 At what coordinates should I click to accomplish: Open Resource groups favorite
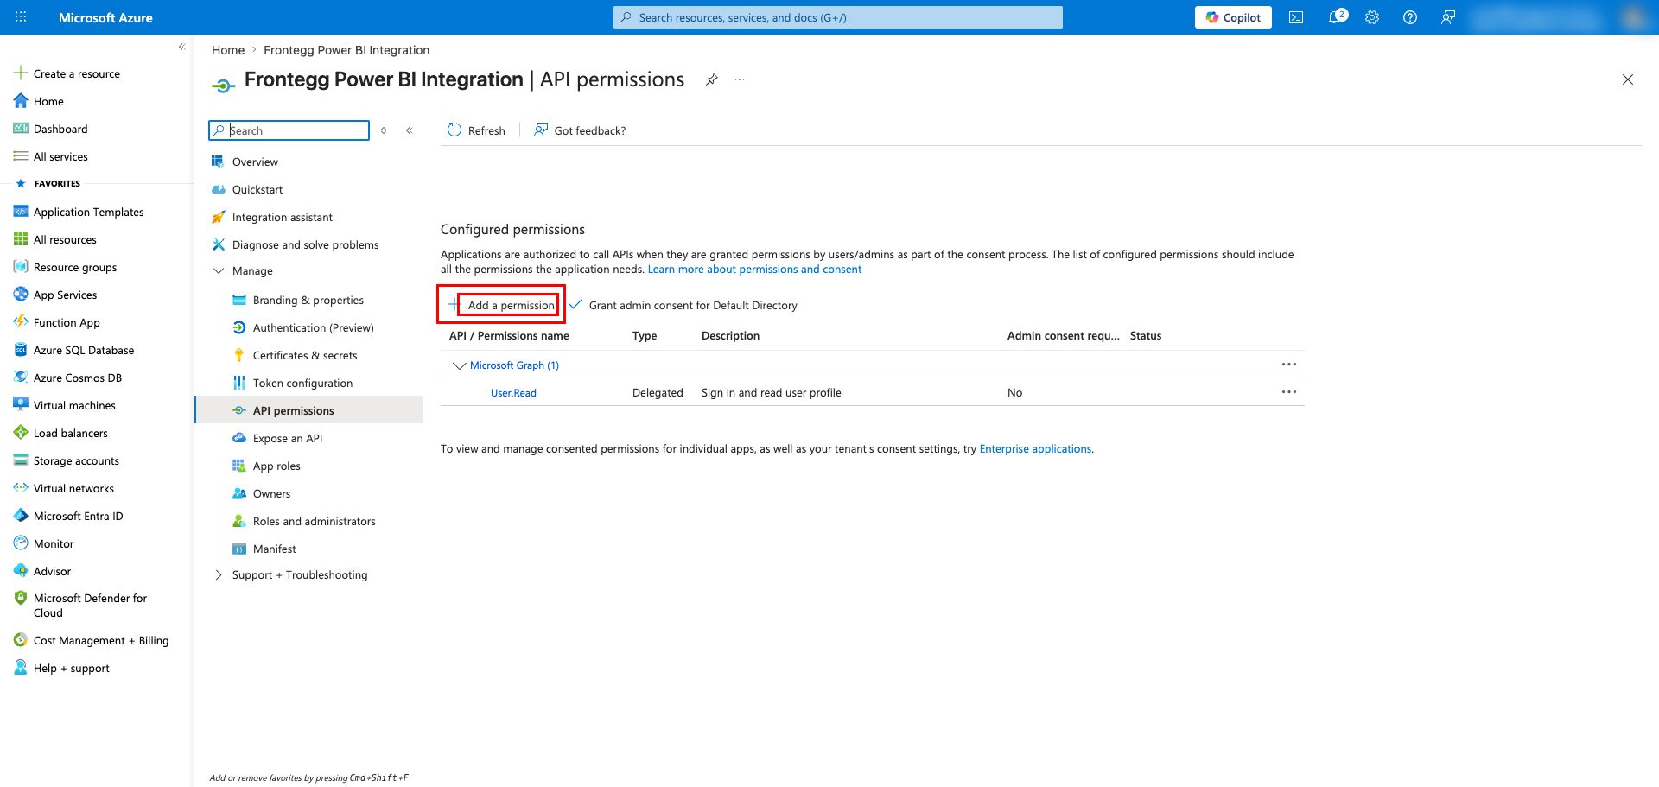tap(74, 267)
